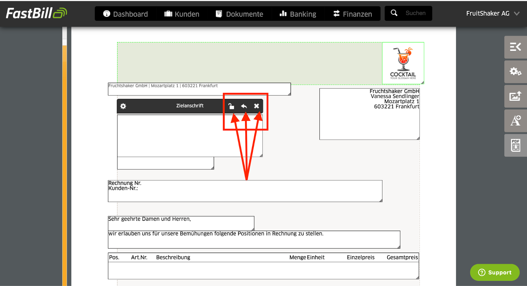Screen dimensions: 527x286
Task: Click the Banking bar chart icon
Action: pyautogui.click(x=283, y=14)
